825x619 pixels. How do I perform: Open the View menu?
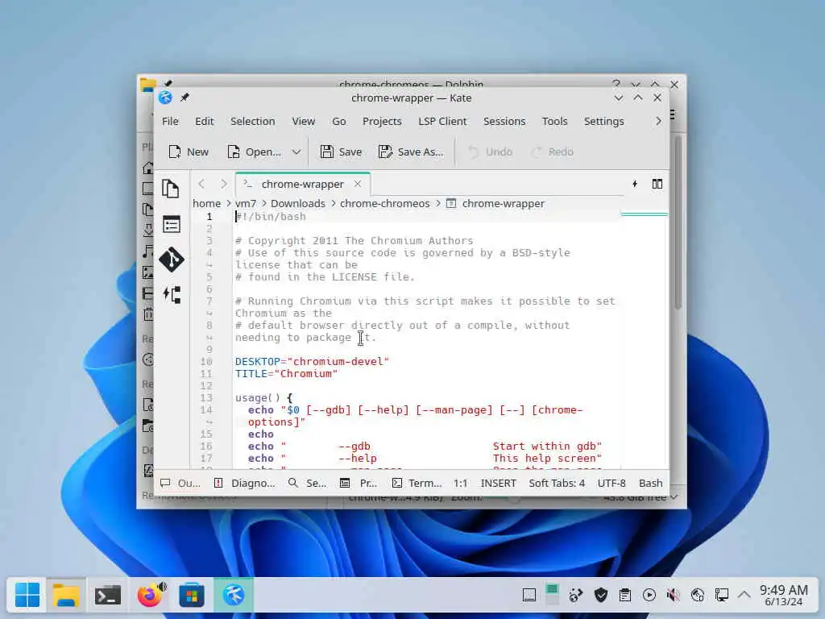point(304,122)
